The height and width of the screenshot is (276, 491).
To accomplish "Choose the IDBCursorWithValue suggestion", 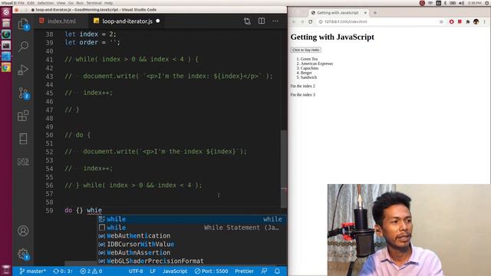I will click(x=192, y=244).
